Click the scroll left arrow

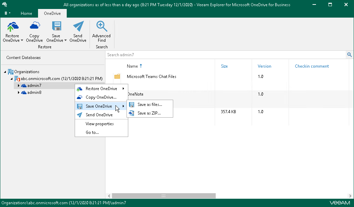pyautogui.click(x=109, y=196)
